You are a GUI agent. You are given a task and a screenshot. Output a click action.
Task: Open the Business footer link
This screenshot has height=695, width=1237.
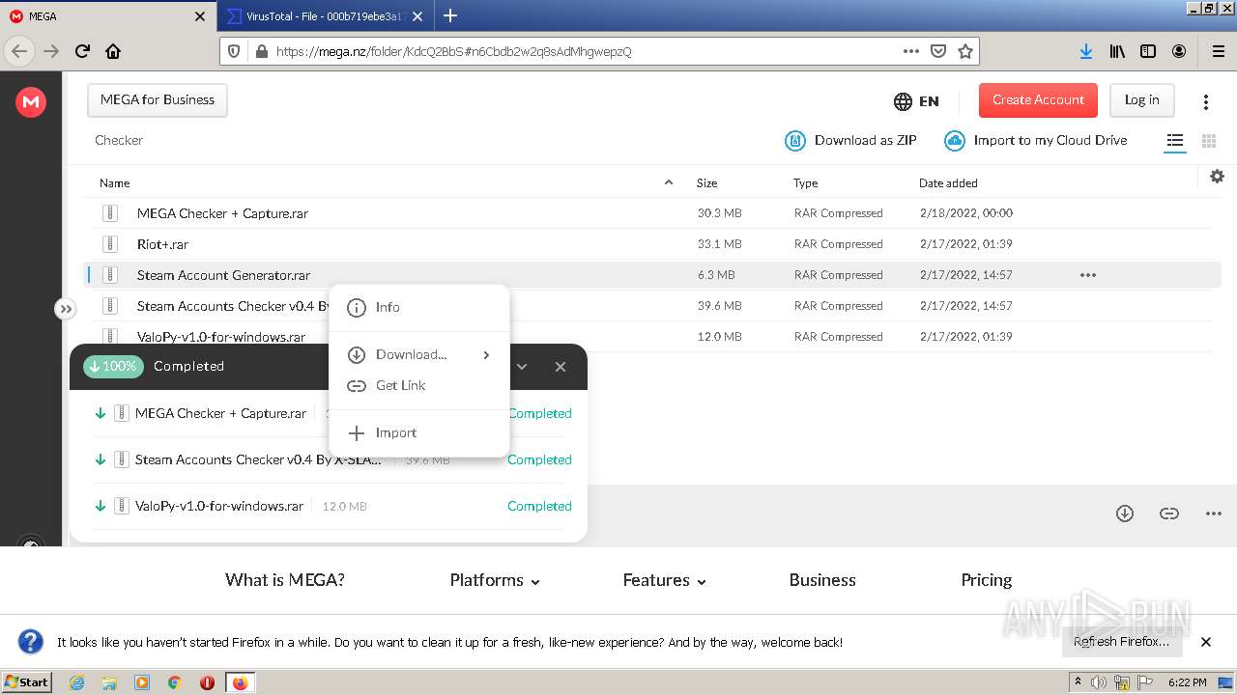pyautogui.click(x=822, y=580)
